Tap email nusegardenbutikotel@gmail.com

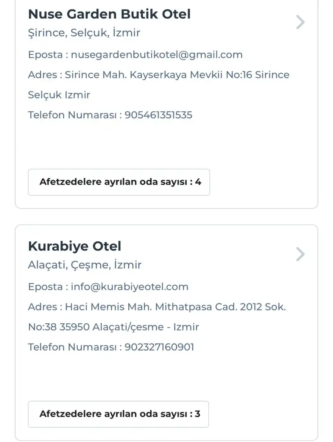tap(157, 55)
